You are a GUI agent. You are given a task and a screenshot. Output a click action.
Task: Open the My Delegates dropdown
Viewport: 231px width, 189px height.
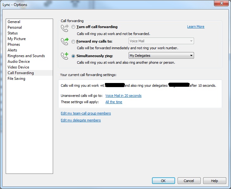161,56
